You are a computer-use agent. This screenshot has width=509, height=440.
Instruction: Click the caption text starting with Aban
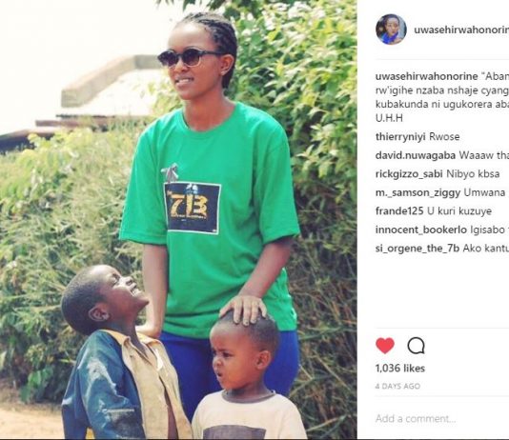tap(442, 97)
